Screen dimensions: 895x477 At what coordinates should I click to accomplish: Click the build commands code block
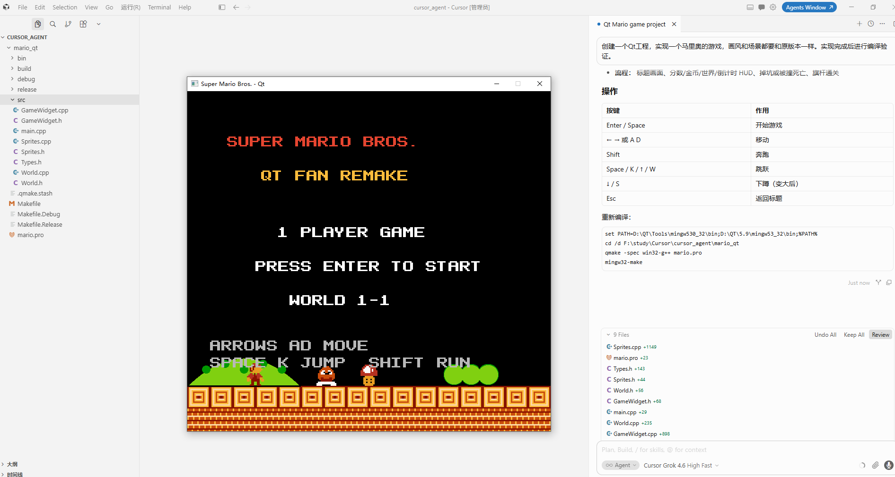click(x=747, y=248)
